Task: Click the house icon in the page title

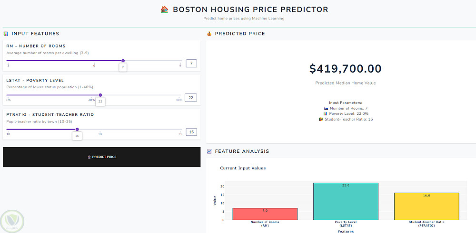Action: (x=165, y=9)
